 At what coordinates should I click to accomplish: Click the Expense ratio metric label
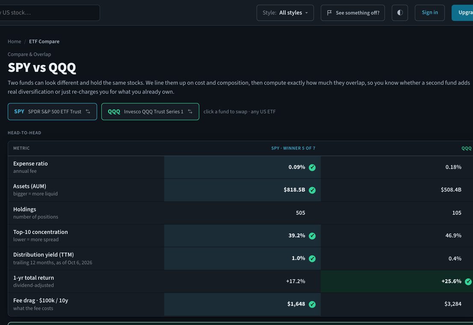(30, 163)
